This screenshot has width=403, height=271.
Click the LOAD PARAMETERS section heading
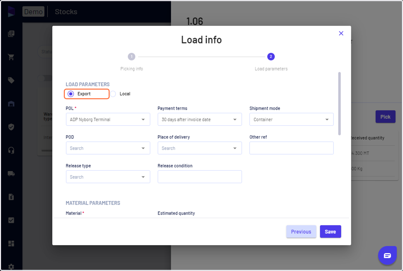88,84
